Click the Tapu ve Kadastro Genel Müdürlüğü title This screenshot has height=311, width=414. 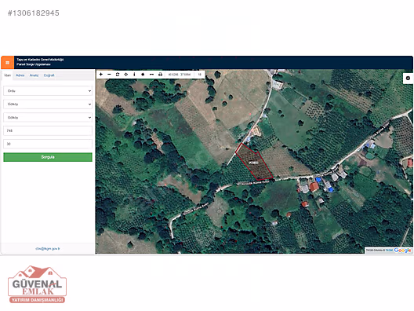tap(40, 60)
